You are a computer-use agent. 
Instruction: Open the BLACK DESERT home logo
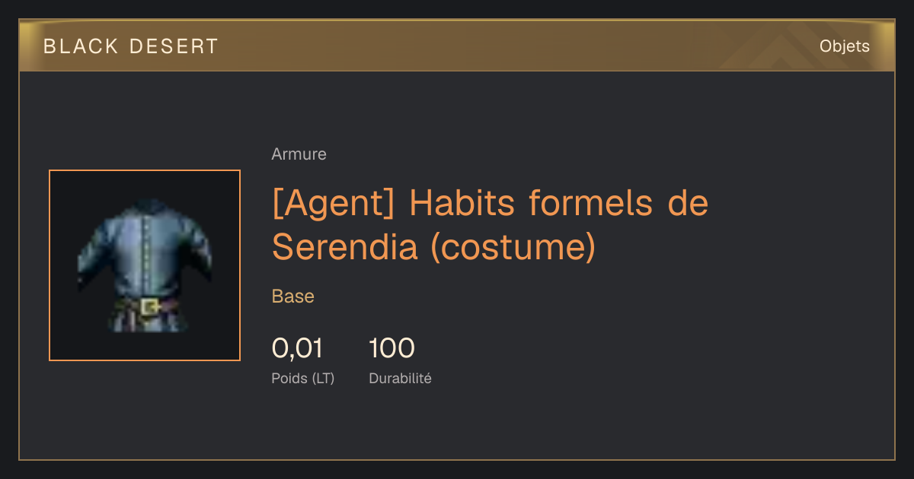coord(131,46)
